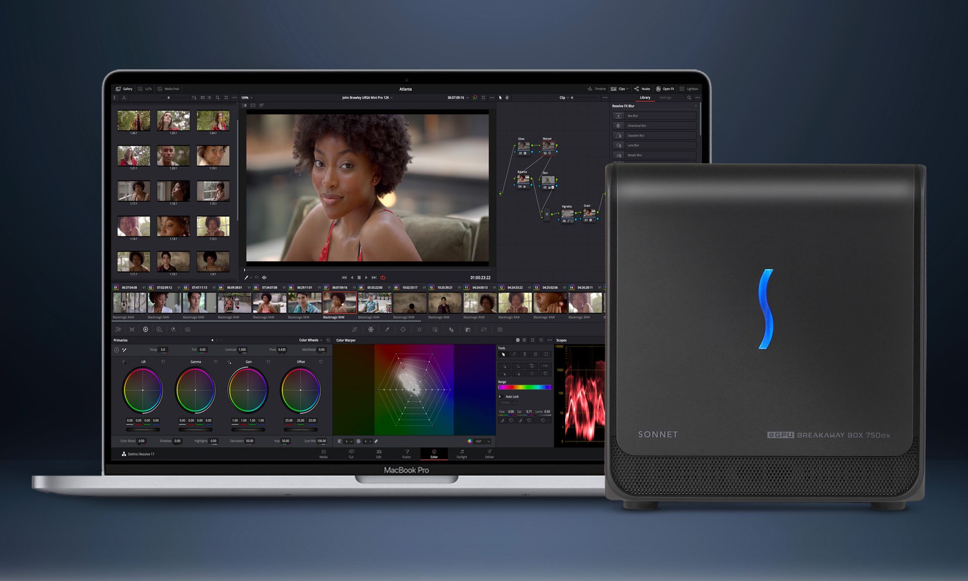Adjust the Lift master wheel slider
Viewport: 968px width, 581px height.
coord(143,429)
